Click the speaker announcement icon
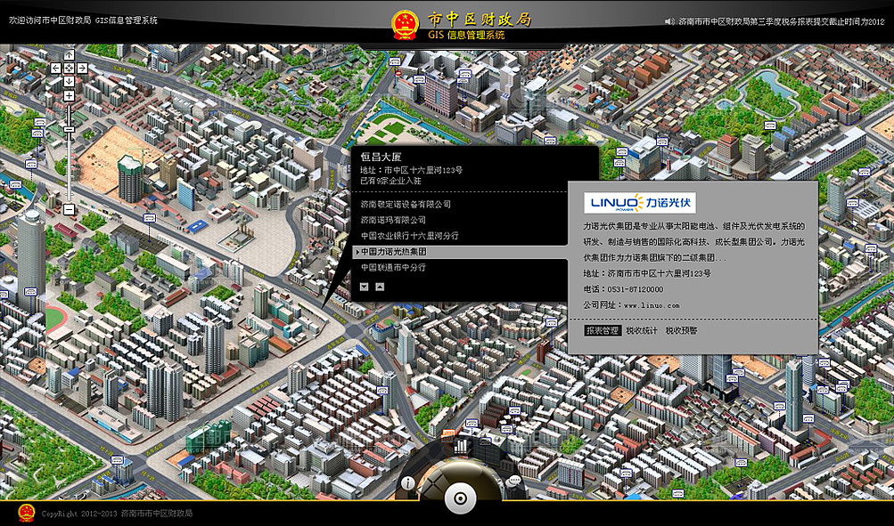 [668, 20]
